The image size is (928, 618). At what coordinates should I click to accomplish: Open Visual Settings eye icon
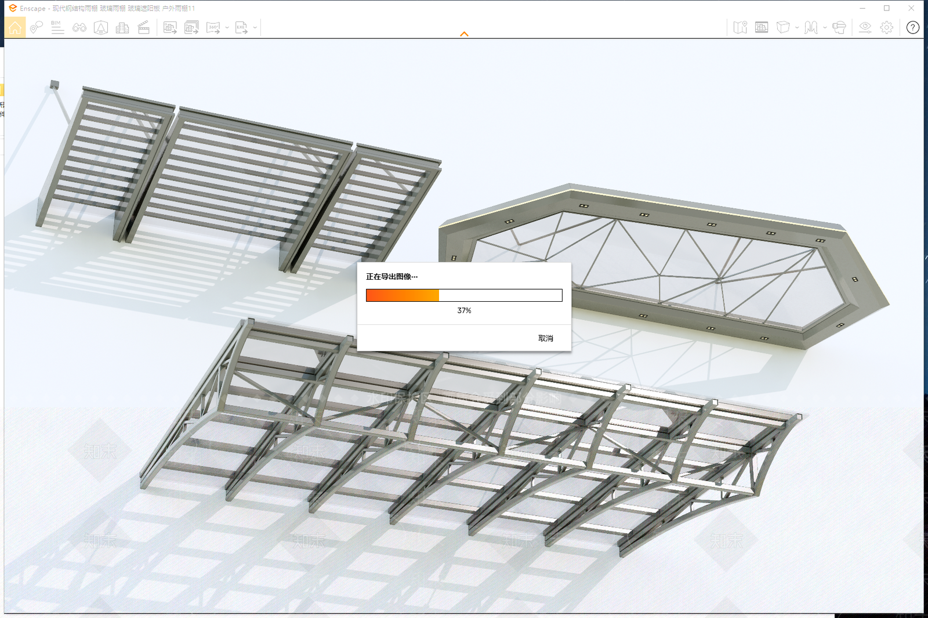865,27
